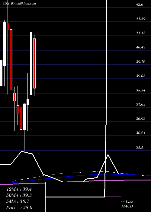Select the 39.05 price axis label
Image resolution: width=151 pixels, height=212 pixels.
point(141,76)
